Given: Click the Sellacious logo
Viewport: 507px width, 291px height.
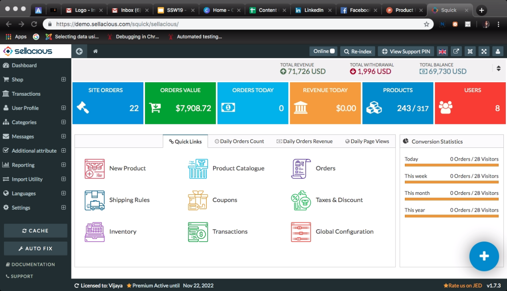Looking at the screenshot, I should (28, 51).
